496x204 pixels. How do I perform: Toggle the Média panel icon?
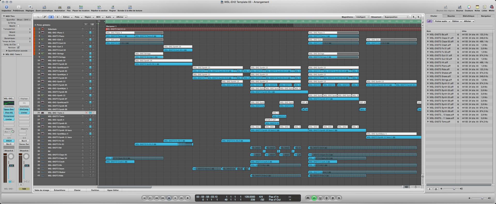[x=492, y=7]
